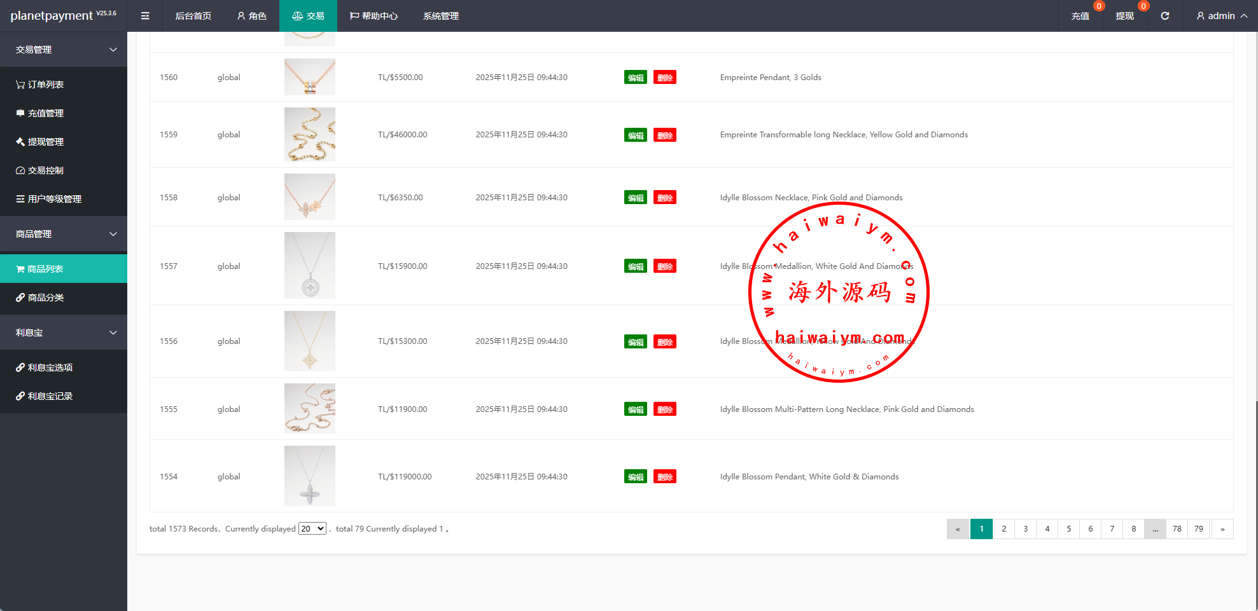Click red 删除 button for product 1554
This screenshot has width=1258, height=611.
pos(664,477)
